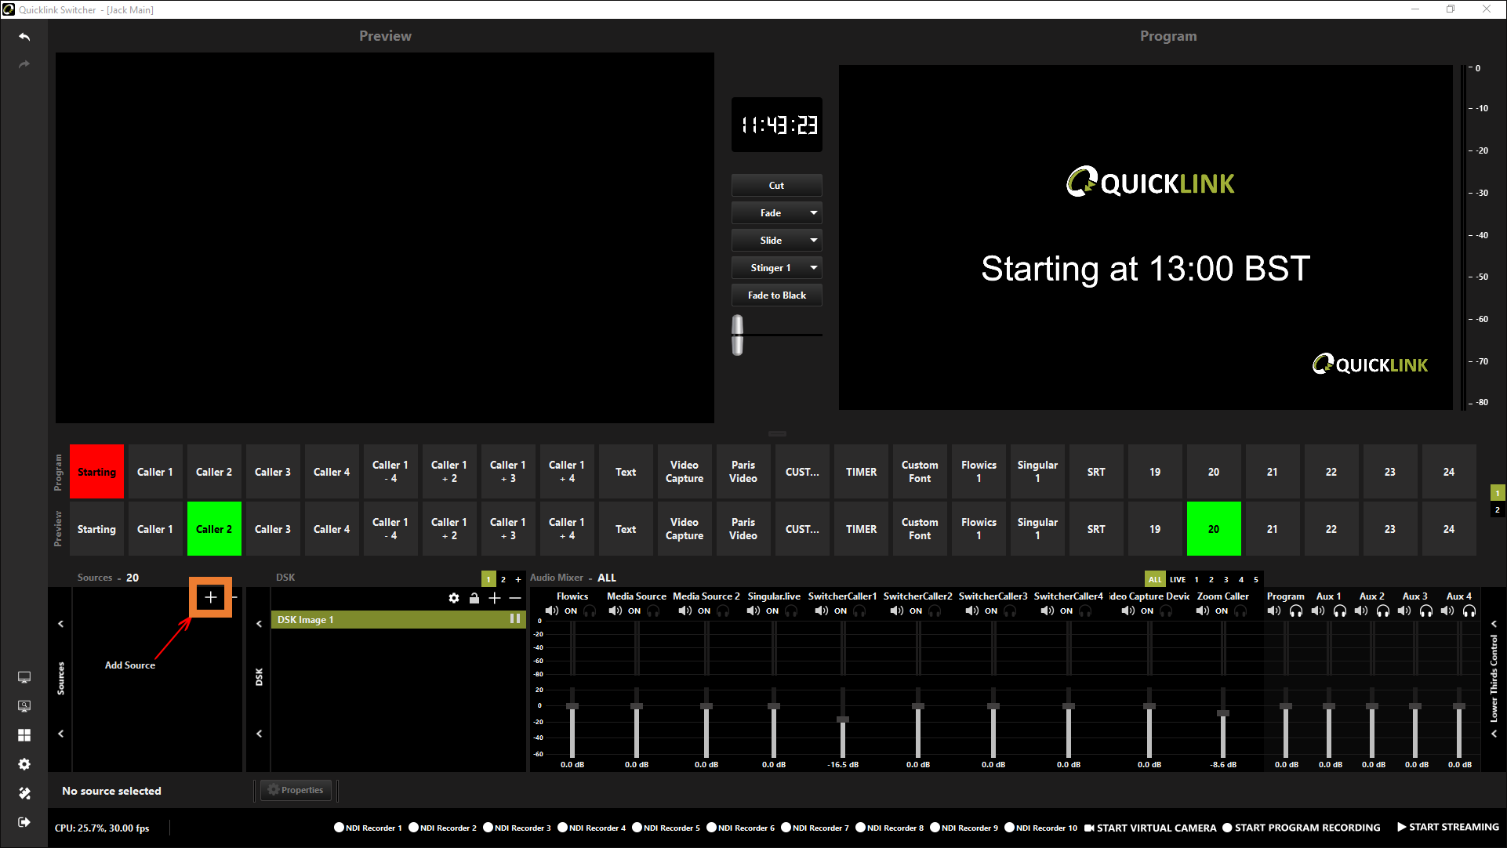Select the ALL audio mixer tab
The height and width of the screenshot is (848, 1507).
1155,580
